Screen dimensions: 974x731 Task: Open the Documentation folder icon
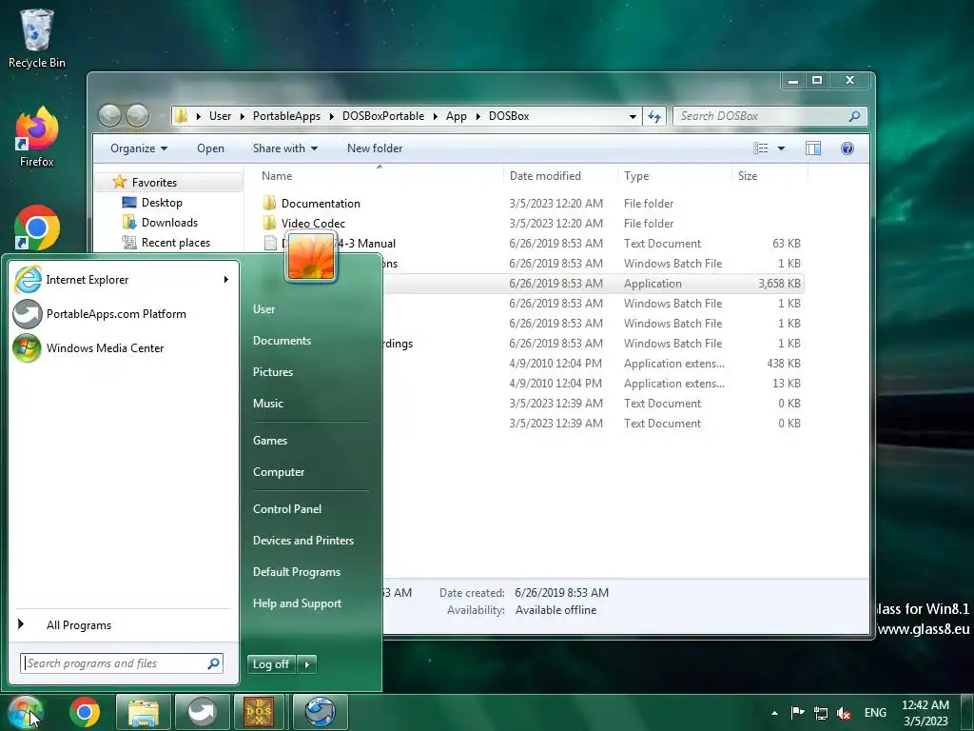[269, 204]
